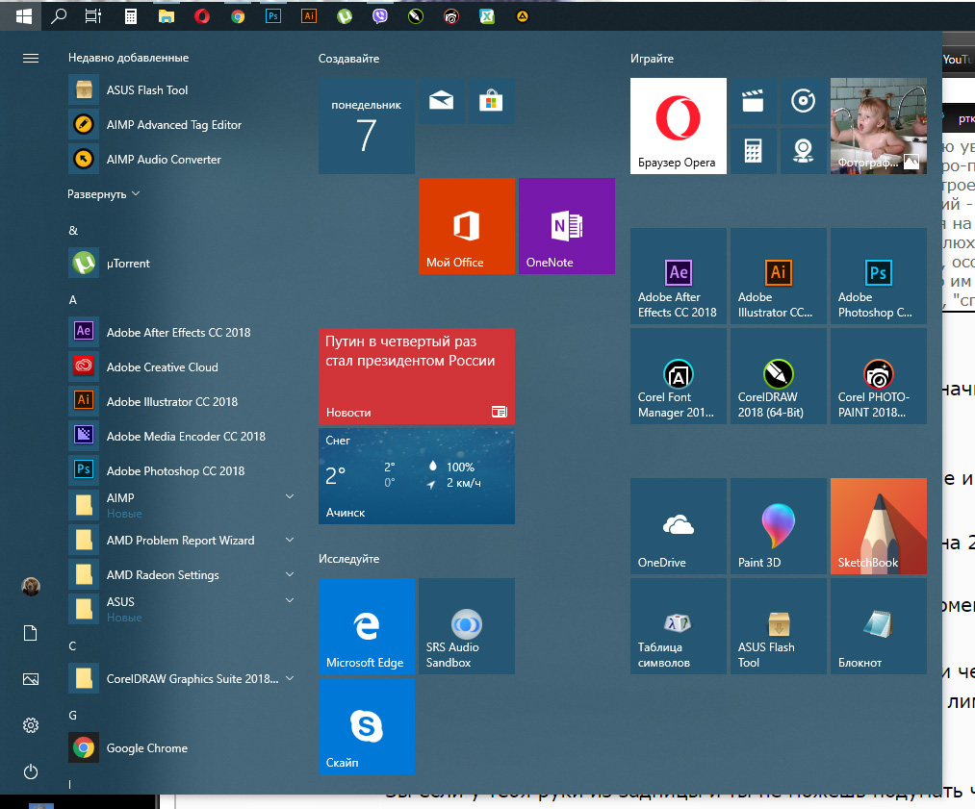The image size is (975, 809).
Task: Expand the Развернуть recently added list
Action: pos(103,194)
